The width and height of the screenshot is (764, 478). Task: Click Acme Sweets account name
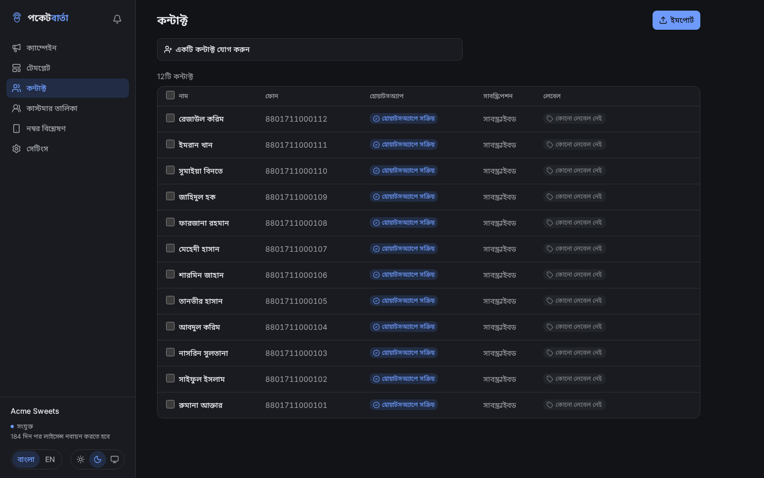tap(35, 411)
